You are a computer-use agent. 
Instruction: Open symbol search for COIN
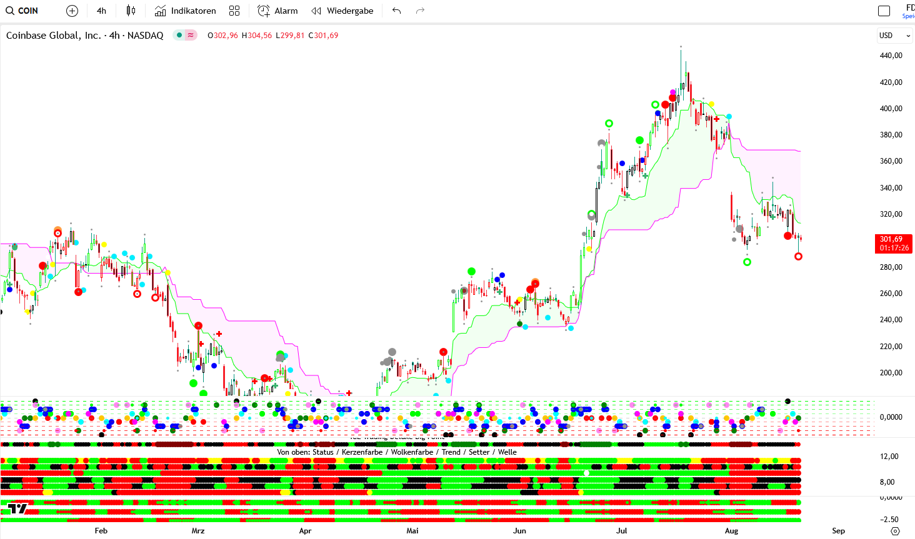(x=22, y=11)
